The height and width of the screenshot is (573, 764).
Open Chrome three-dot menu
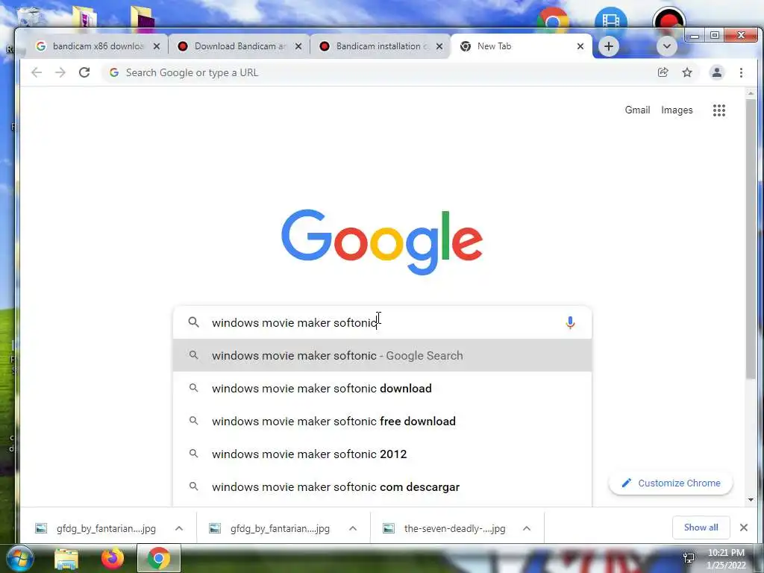741,72
